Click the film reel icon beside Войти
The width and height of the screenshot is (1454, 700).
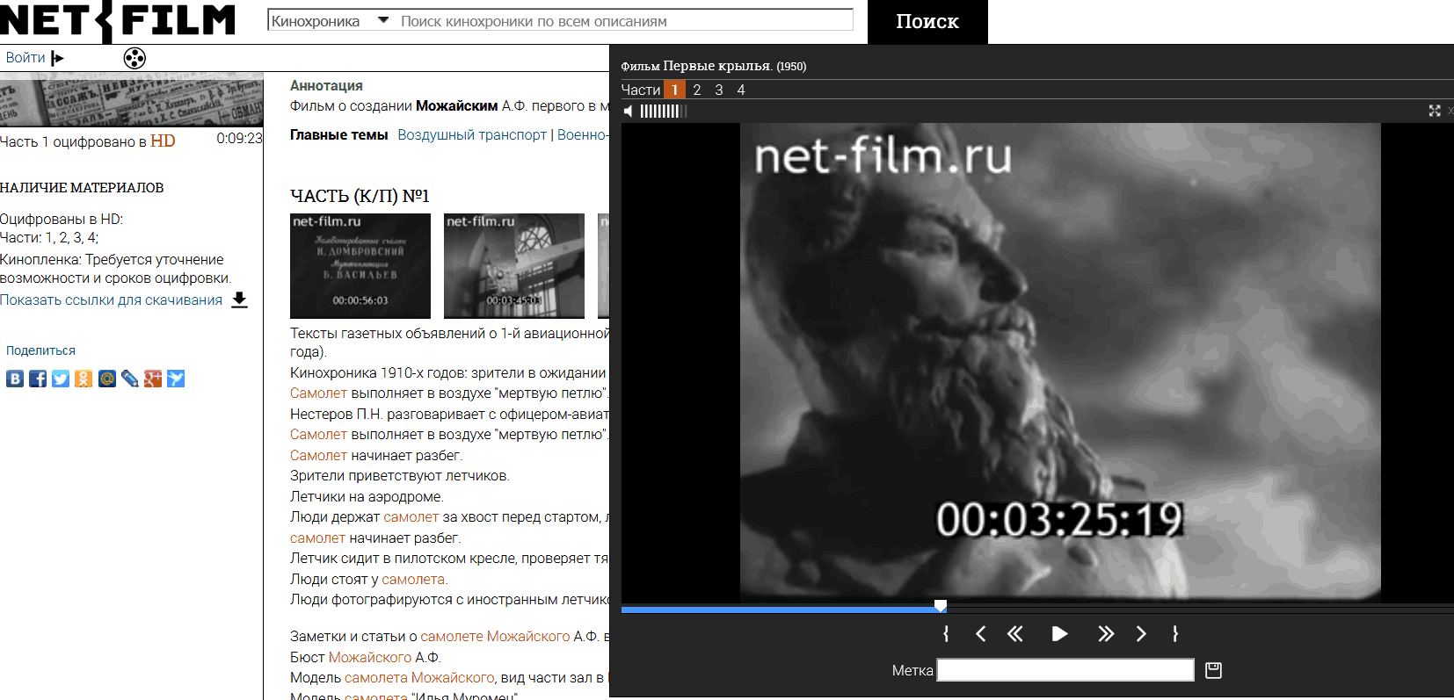134,59
